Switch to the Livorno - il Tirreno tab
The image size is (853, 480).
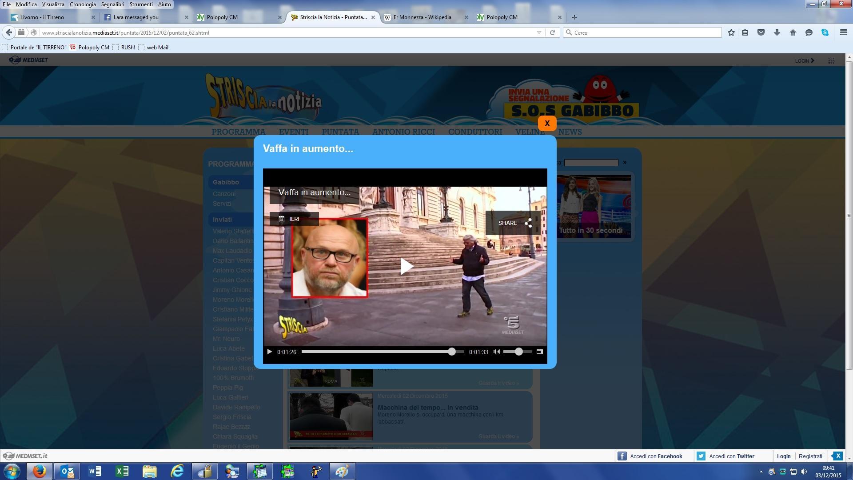point(53,17)
